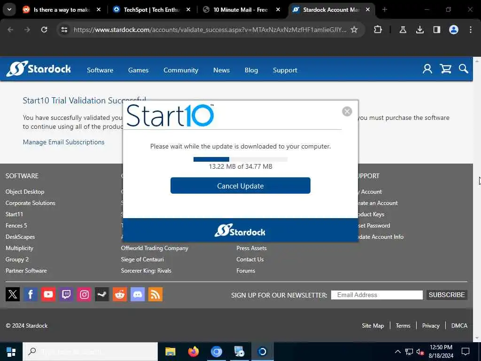The height and width of the screenshot is (361, 481).
Task: Open Stardock's Twitch channel icon
Action: 66,294
